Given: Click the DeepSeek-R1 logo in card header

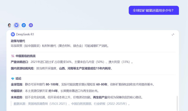Looking at the screenshot, I should tap(13, 34).
